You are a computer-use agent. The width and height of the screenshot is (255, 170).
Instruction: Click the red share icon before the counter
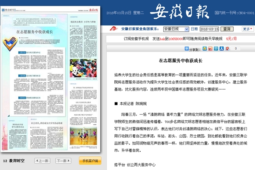tap(227, 49)
